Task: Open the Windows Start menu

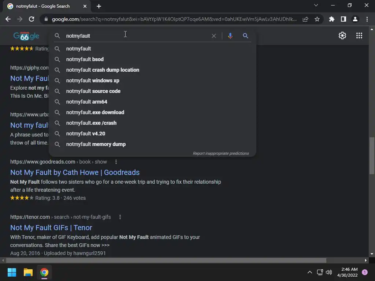Action: [x=12, y=272]
